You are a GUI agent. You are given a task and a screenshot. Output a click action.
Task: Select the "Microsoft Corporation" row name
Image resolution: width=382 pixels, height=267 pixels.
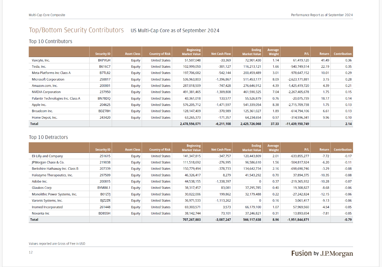click(x=48, y=79)
